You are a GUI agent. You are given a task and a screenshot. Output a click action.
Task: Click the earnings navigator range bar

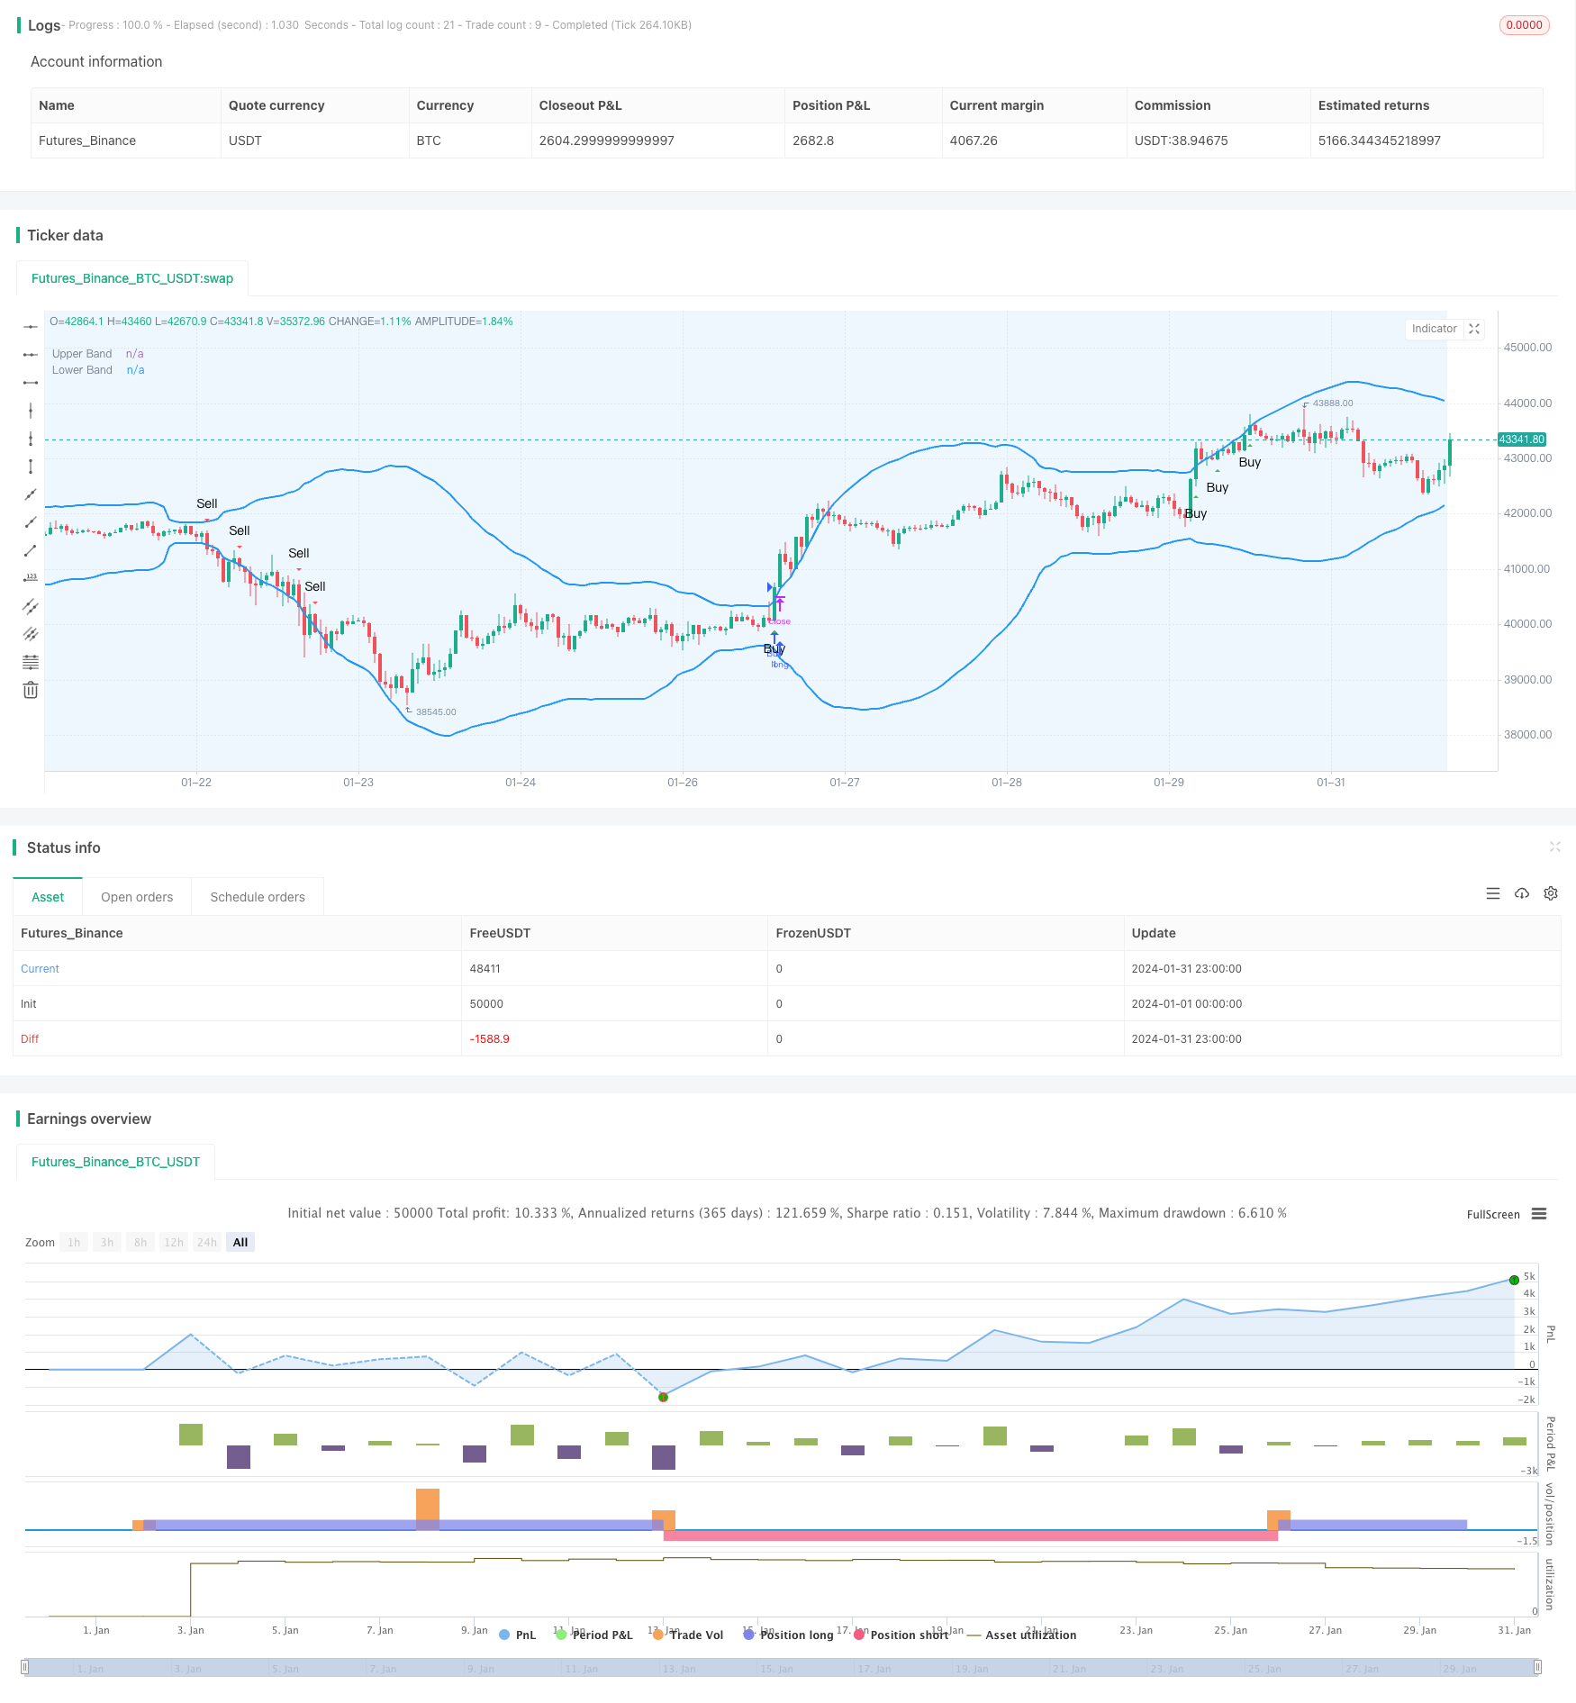click(x=782, y=1667)
